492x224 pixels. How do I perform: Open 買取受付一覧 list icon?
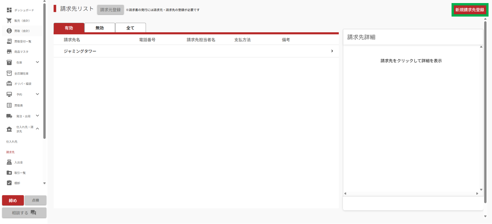pos(9,41)
